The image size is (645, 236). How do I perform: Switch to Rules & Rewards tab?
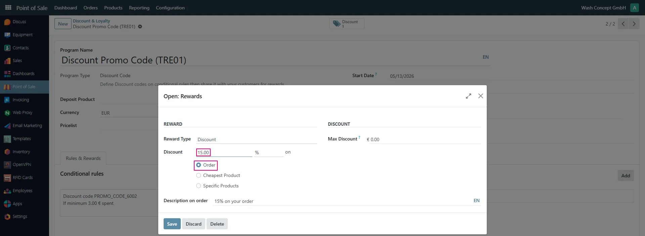click(x=83, y=158)
